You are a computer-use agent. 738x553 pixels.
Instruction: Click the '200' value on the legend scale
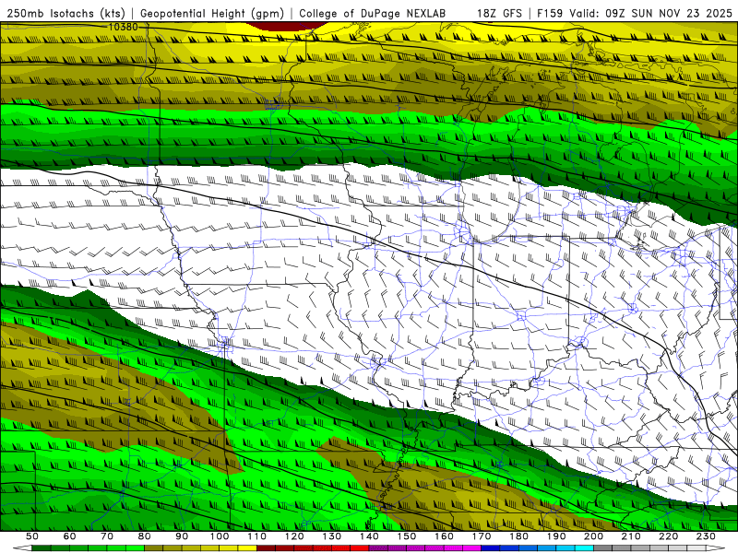tap(594, 536)
